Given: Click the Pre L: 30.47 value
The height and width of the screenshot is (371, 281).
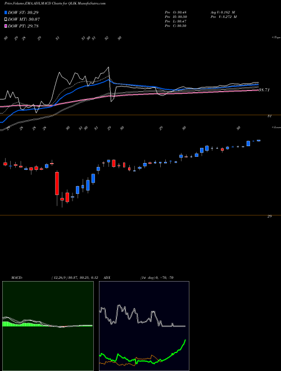Looking at the screenshot, I should click(175, 21).
